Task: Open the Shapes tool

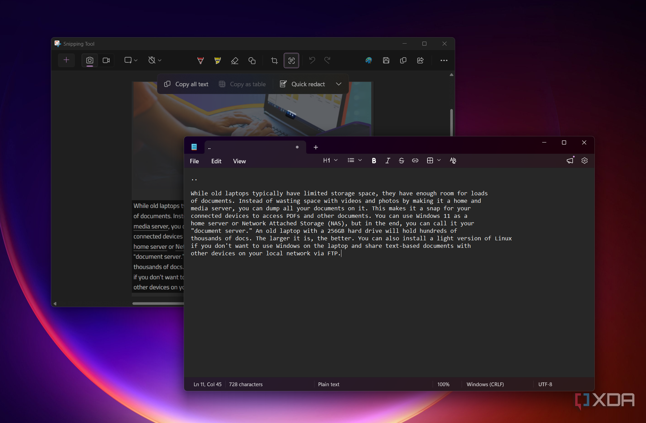Action: 252,61
